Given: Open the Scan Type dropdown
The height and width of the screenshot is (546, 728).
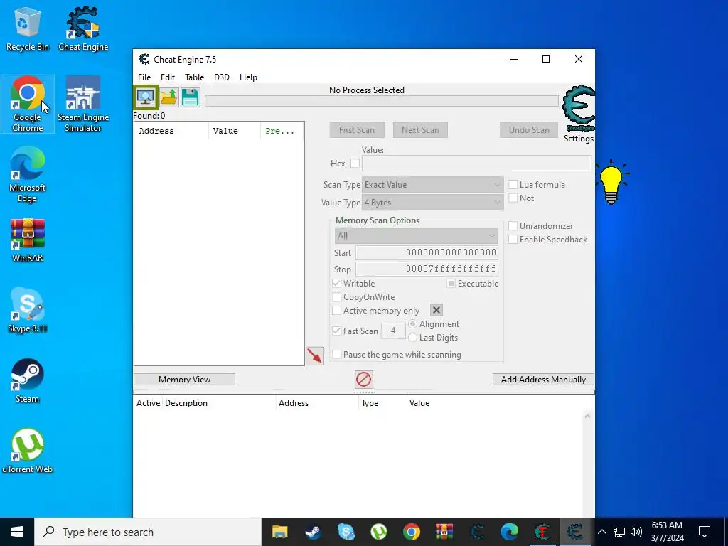Looking at the screenshot, I should [x=432, y=185].
